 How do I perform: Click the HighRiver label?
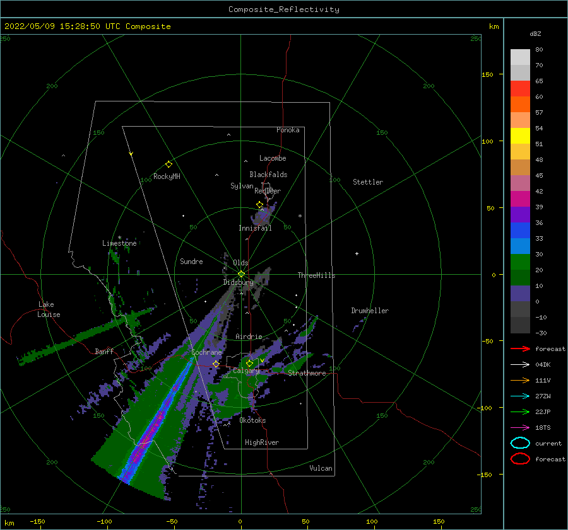(x=261, y=442)
